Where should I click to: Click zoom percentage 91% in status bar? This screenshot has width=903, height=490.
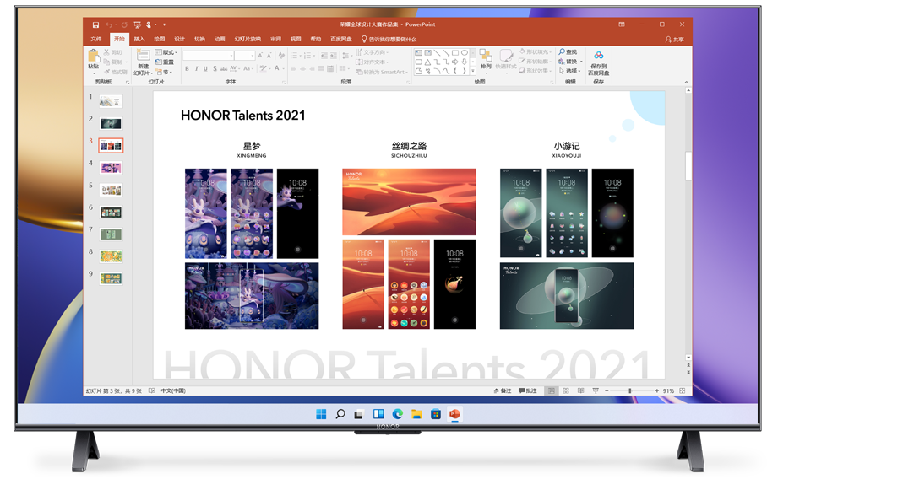pyautogui.click(x=668, y=390)
